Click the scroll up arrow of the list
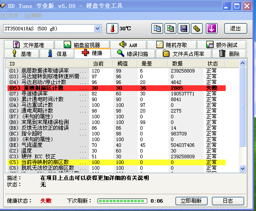 243,63
